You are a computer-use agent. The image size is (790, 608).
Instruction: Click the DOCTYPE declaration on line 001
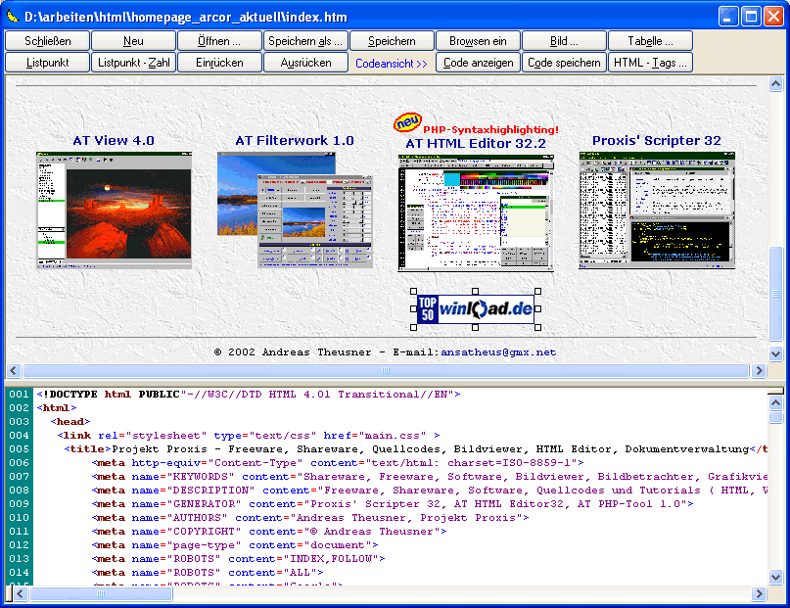249,395
